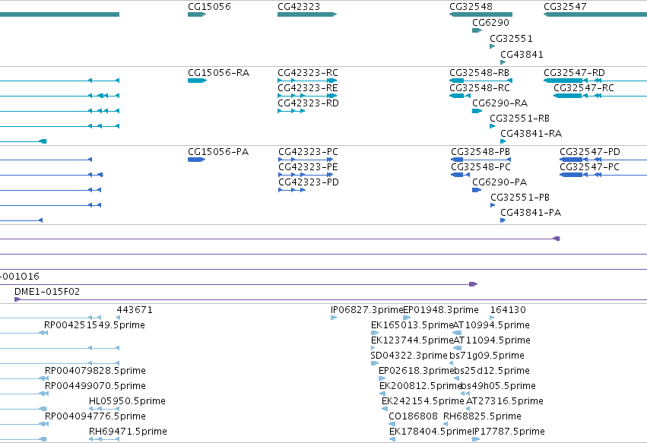Select protein CG32547-PC
The image size is (647, 443).
click(x=590, y=167)
